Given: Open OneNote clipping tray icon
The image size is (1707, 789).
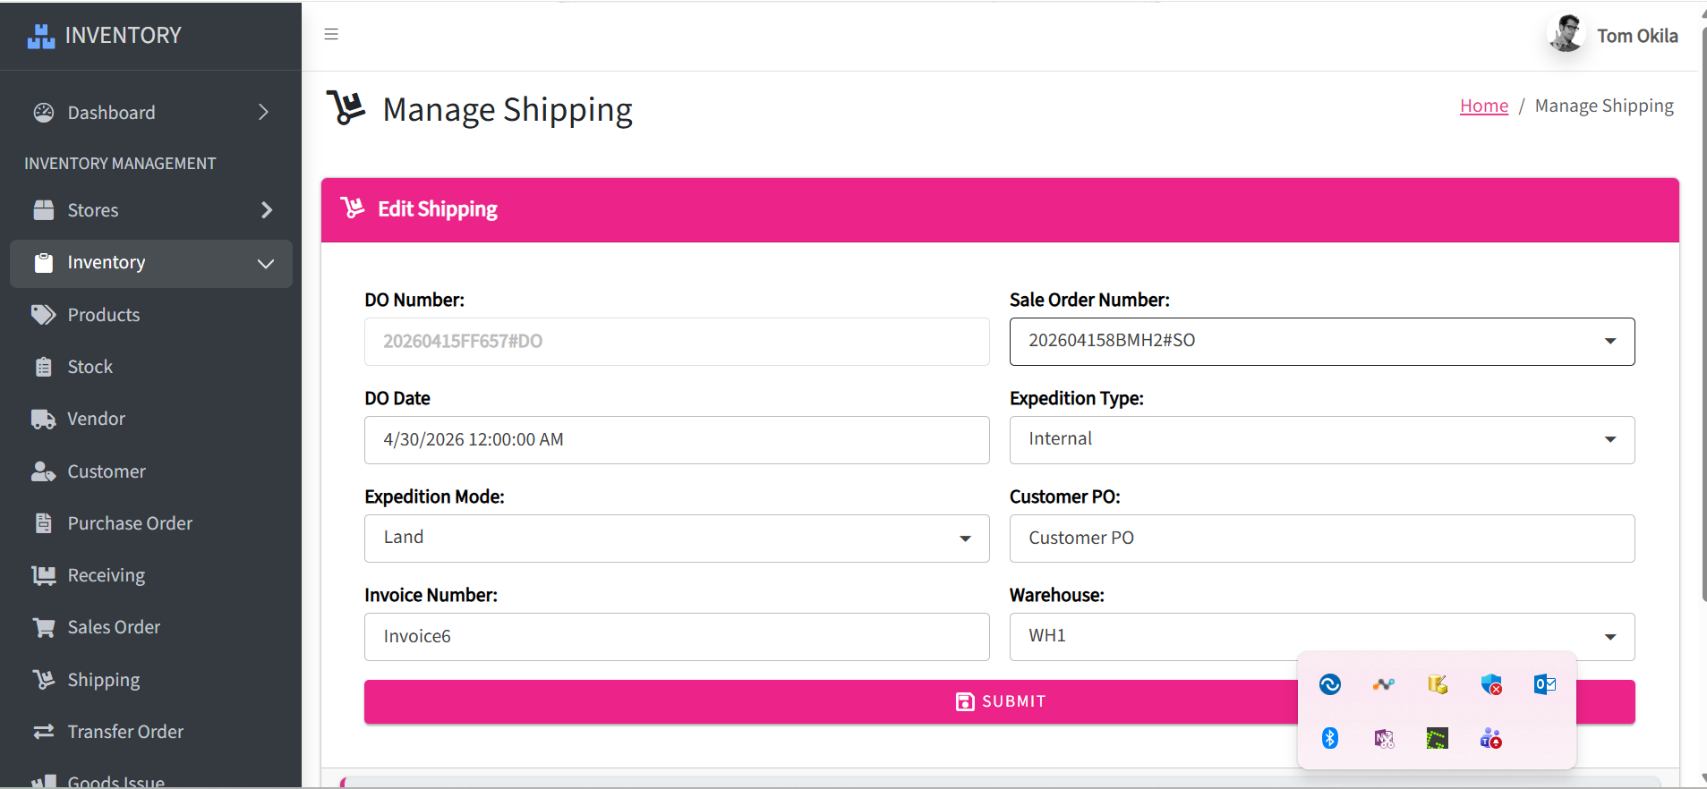Looking at the screenshot, I should (1384, 738).
